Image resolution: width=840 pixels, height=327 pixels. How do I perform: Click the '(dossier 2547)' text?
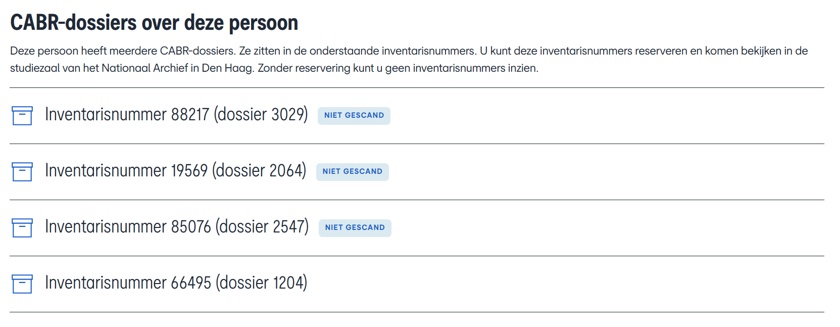(262, 227)
